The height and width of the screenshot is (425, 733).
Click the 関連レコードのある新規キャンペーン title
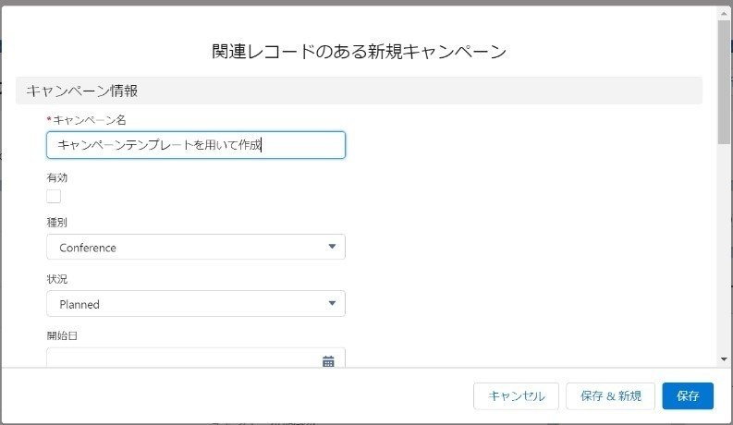point(359,52)
